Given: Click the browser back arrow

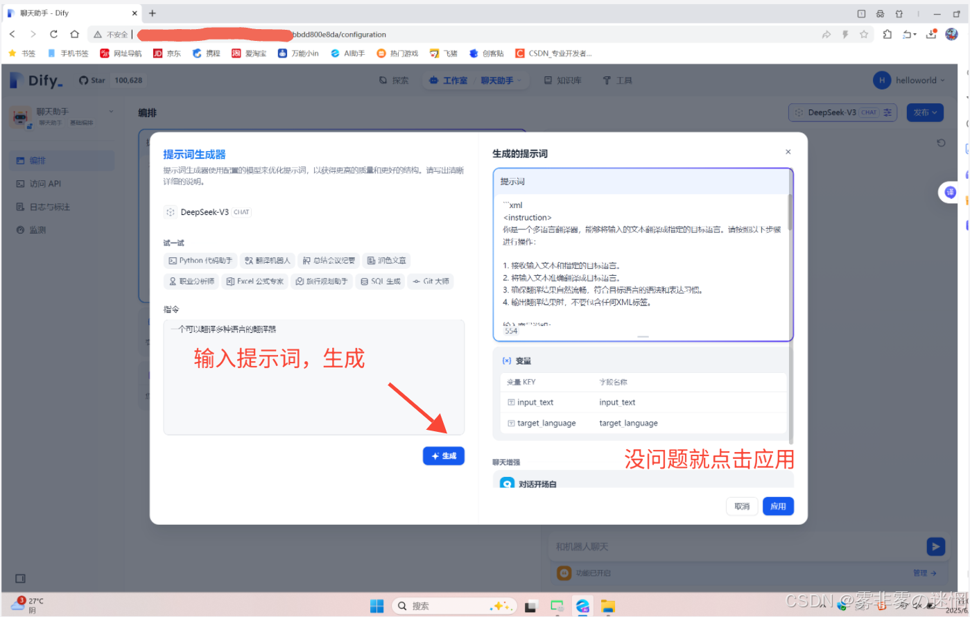Looking at the screenshot, I should (12, 34).
